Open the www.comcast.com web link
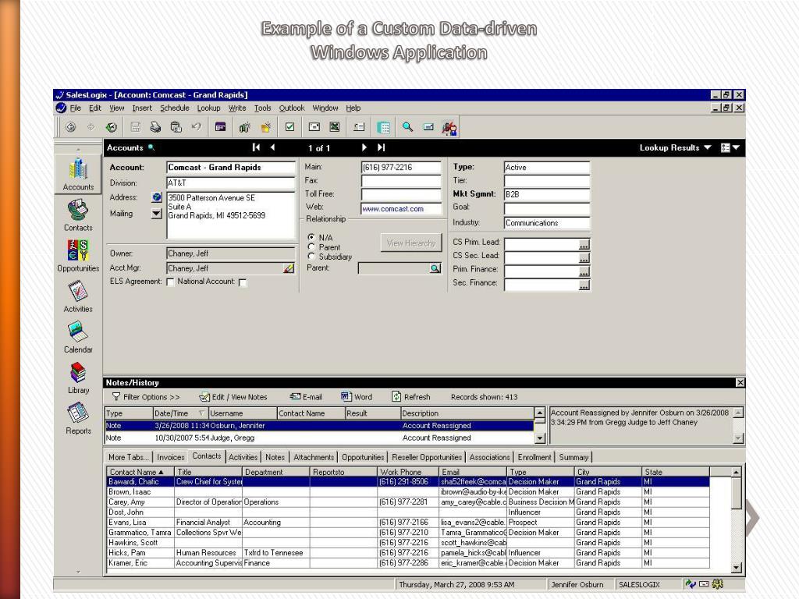The width and height of the screenshot is (799, 599). click(x=392, y=209)
